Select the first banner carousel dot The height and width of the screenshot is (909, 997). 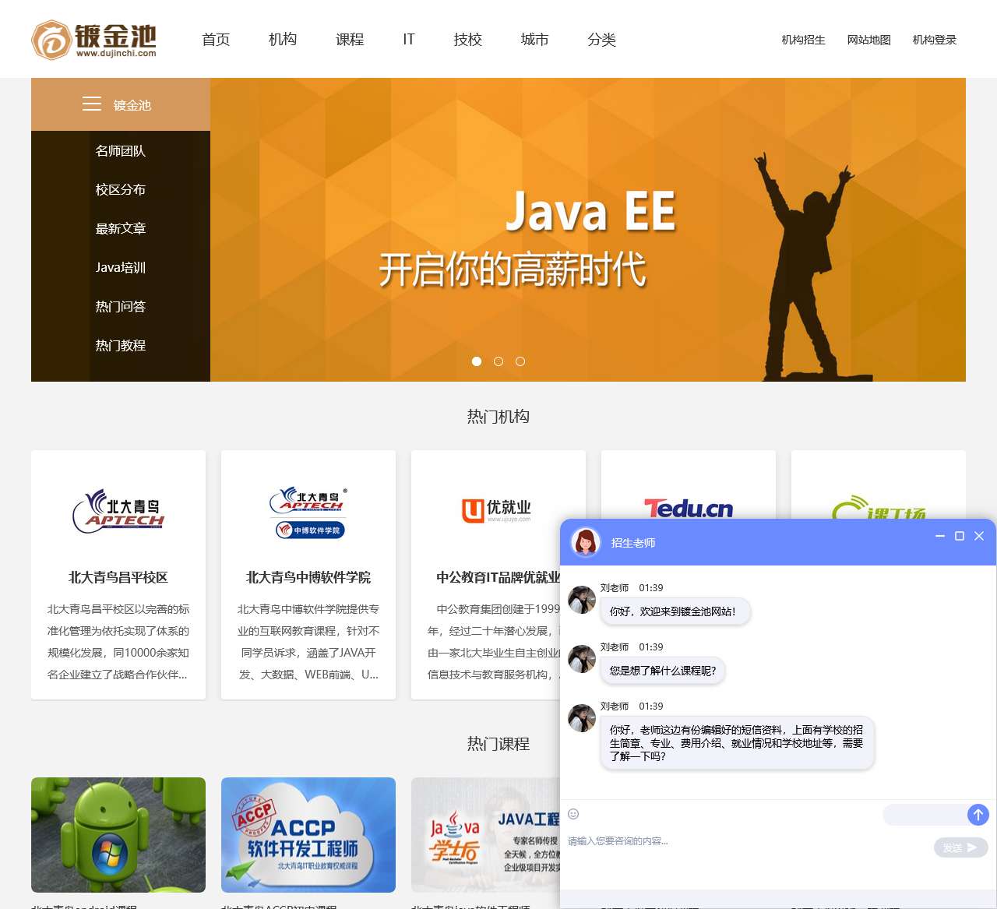click(x=477, y=361)
